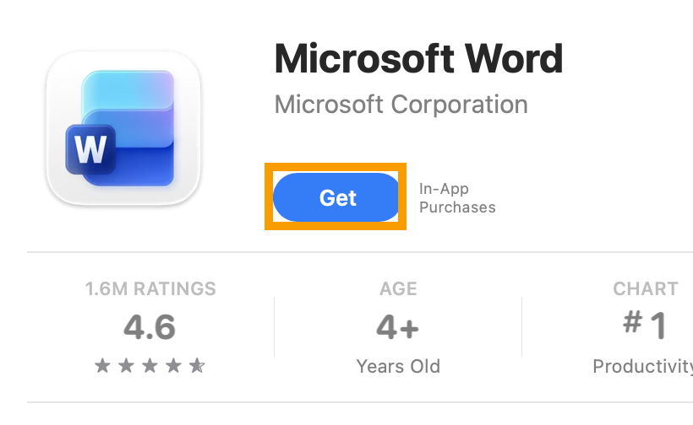Select the third rating star
Viewport: 693px width, 425px height.
click(x=150, y=366)
